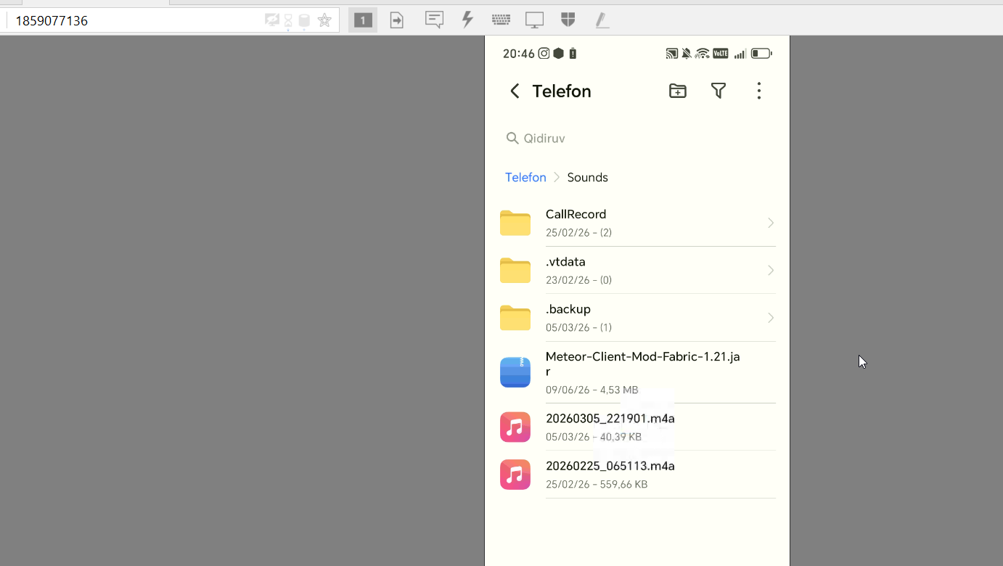Click music icon of 20260305_221901.m4a
1003x566 pixels.
coord(515,427)
